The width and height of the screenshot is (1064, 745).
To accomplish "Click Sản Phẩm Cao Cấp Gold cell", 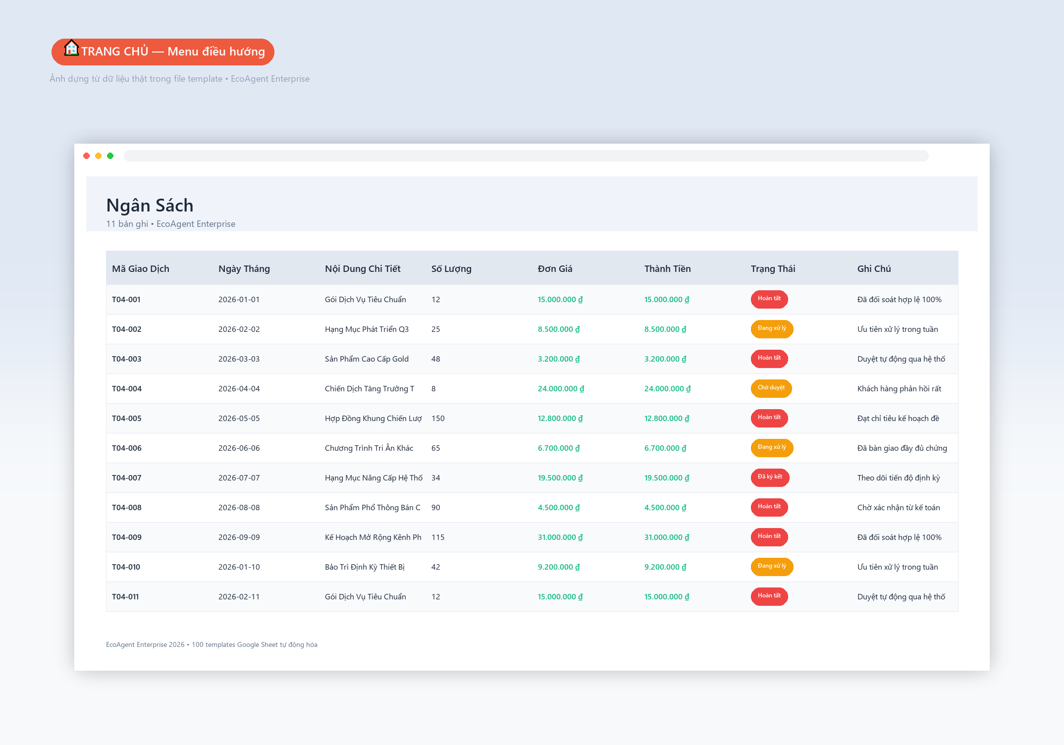I will 367,359.
